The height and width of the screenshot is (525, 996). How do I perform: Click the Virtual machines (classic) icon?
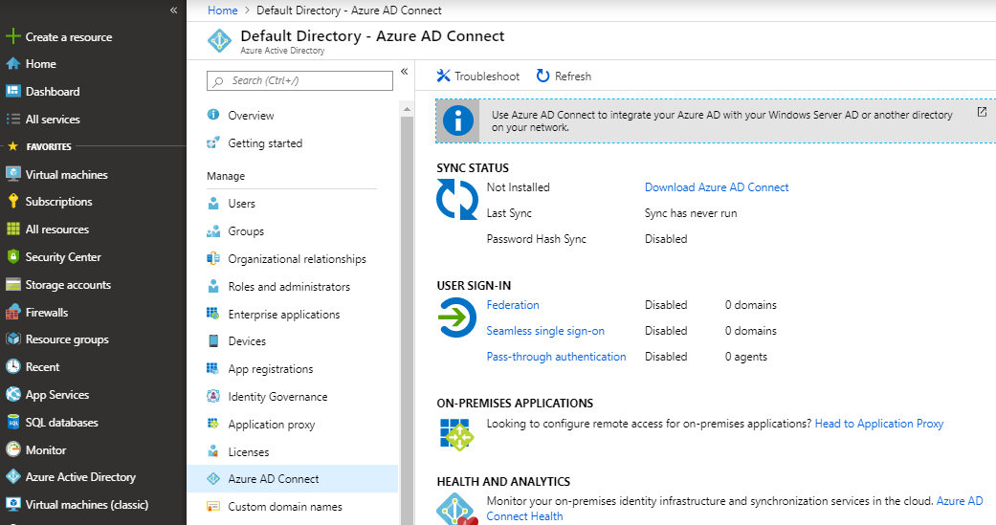12,504
